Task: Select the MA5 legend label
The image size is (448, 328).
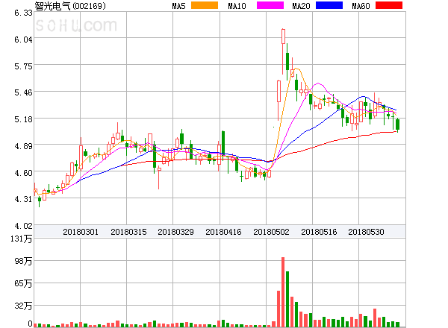Action: point(178,6)
